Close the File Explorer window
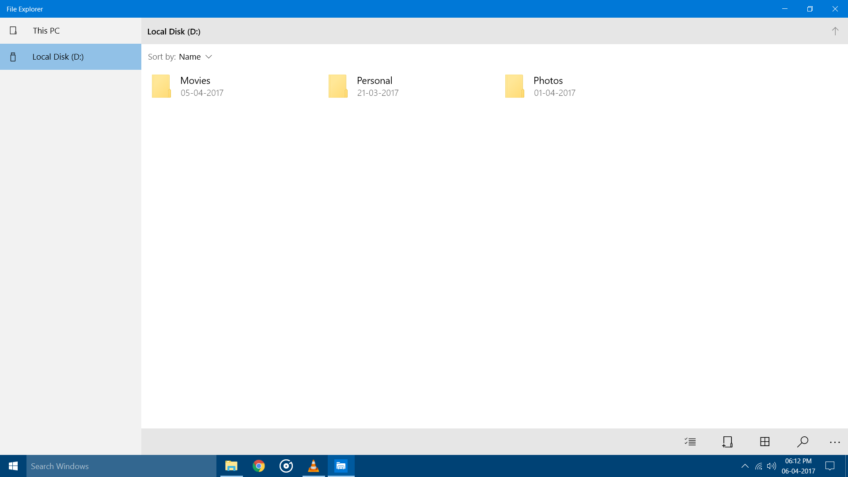 coord(835,9)
